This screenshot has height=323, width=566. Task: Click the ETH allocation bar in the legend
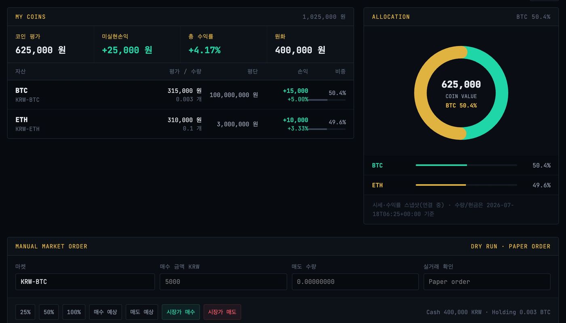pyautogui.click(x=466, y=185)
